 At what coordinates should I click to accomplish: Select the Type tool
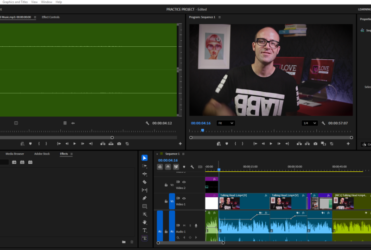(x=145, y=230)
